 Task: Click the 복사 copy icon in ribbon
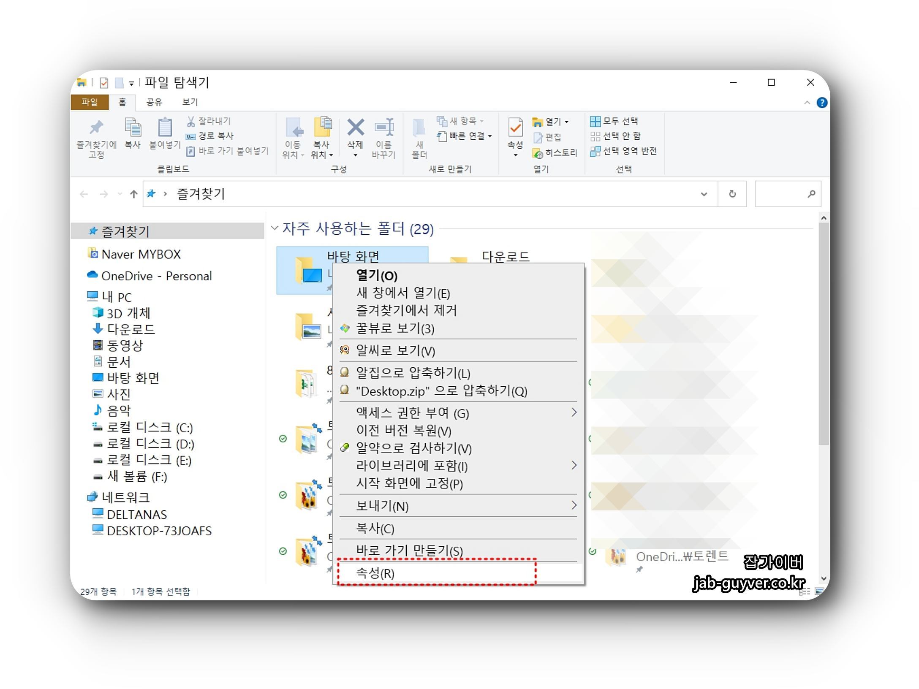[x=133, y=128]
